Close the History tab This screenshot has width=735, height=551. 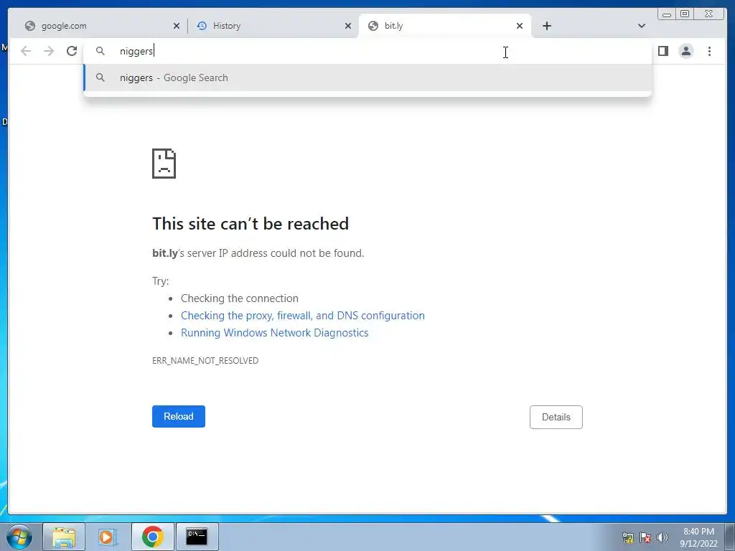348,26
